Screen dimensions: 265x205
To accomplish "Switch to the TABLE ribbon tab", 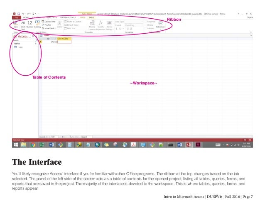I will [x=91, y=17].
